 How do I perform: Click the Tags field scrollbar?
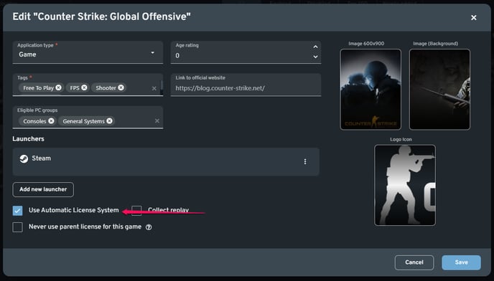pyautogui.click(x=162, y=87)
